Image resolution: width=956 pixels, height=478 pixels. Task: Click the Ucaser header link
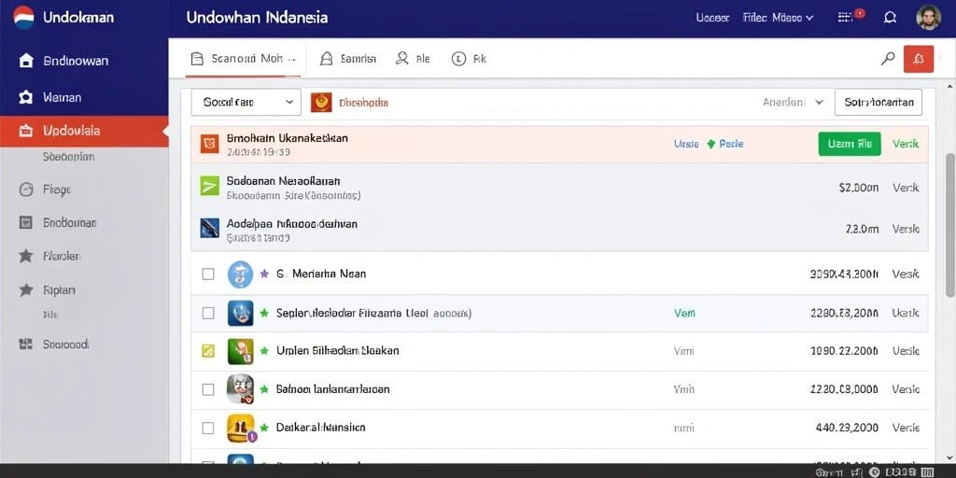pos(712,18)
